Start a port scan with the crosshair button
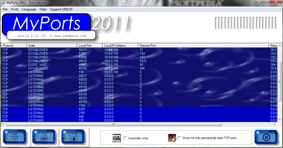 (x=15, y=137)
